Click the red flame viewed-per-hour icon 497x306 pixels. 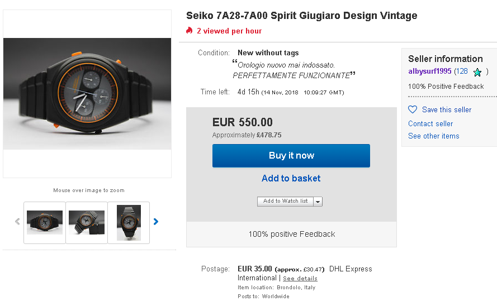tap(190, 31)
